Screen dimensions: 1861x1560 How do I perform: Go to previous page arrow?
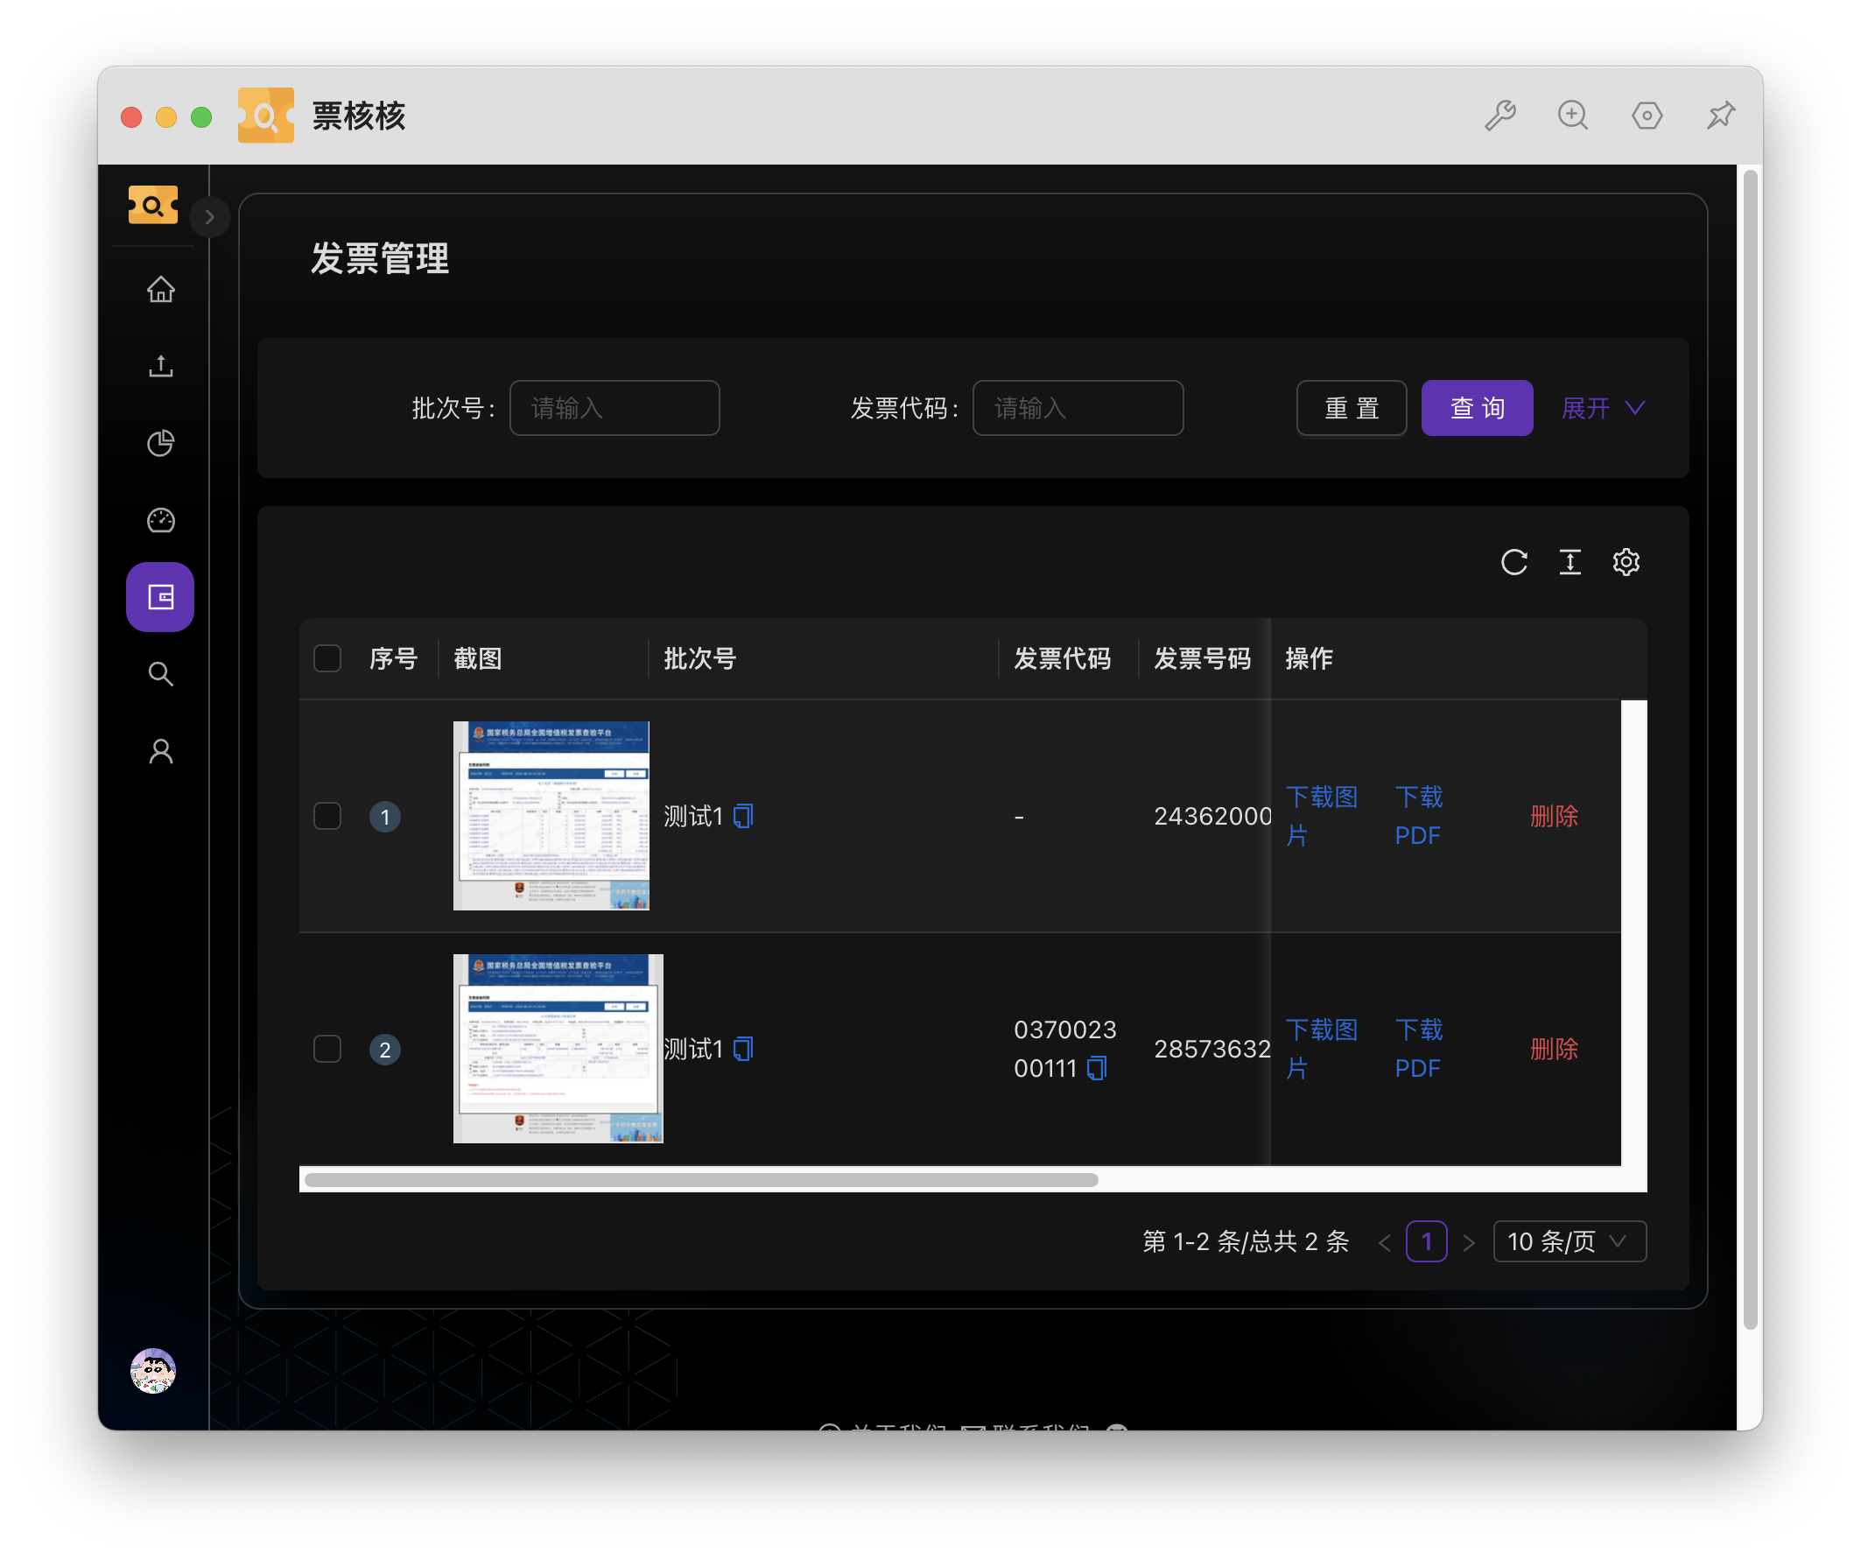point(1384,1242)
